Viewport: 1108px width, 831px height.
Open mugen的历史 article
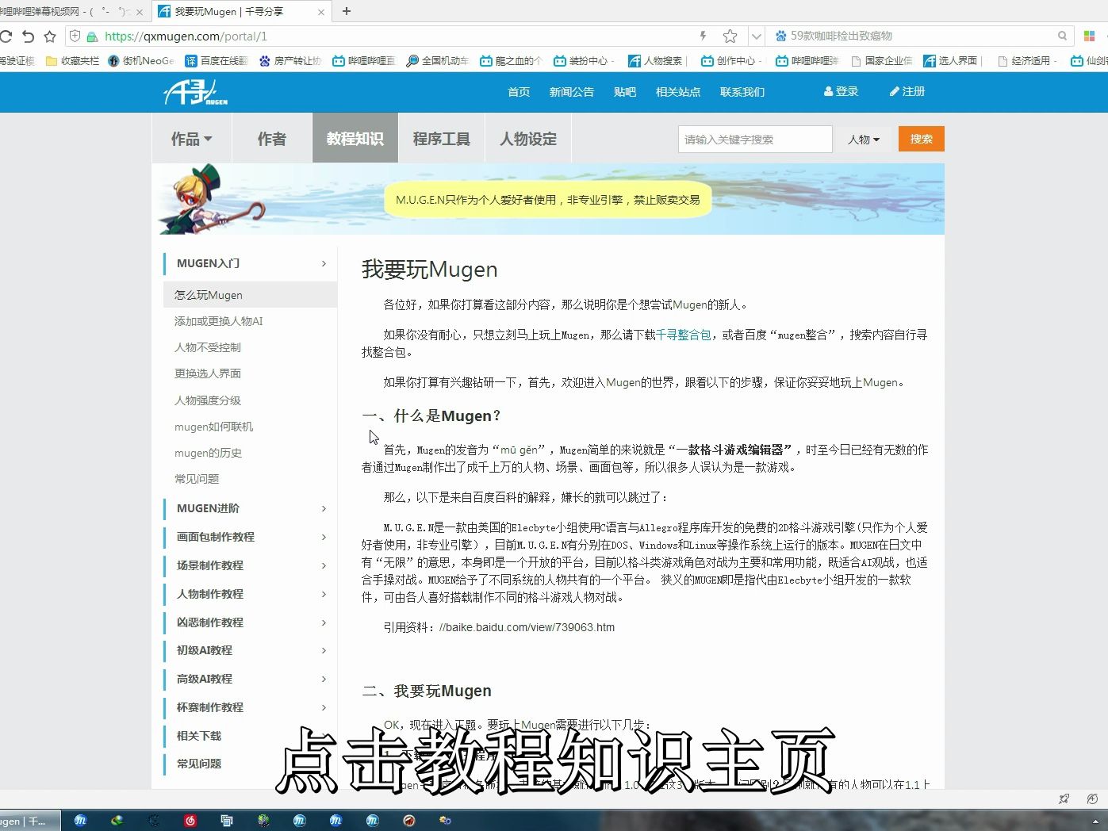208,453
